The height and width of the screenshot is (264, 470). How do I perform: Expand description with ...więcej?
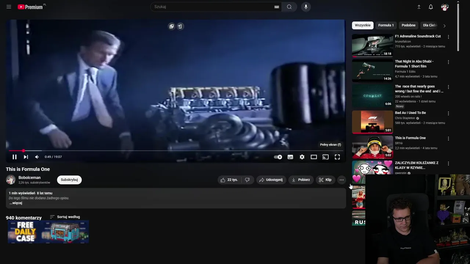16,203
